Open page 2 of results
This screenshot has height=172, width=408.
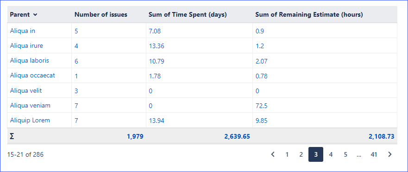(x=301, y=154)
